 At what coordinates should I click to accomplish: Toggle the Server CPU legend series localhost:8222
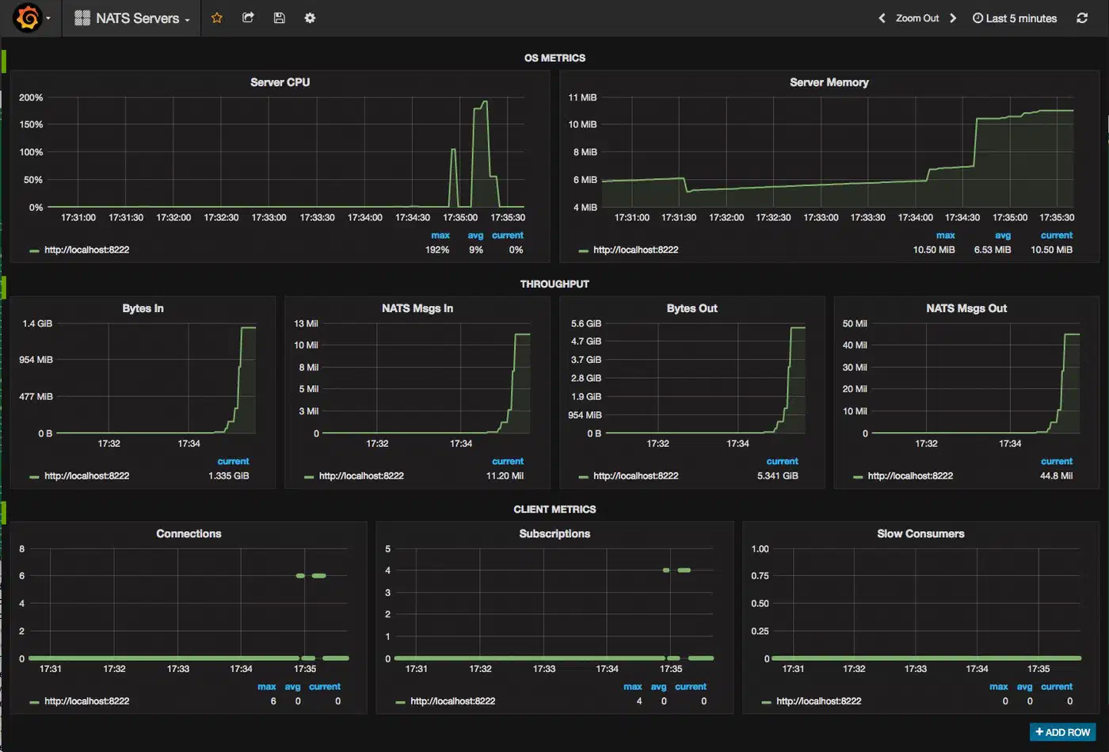pos(86,250)
